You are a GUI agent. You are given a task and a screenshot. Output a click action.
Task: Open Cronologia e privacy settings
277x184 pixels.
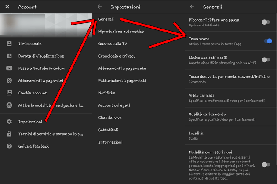[x=117, y=56]
